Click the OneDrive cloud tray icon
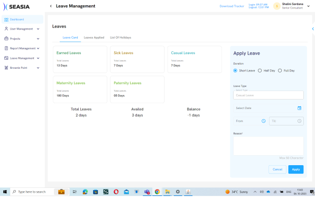Image resolution: width=315 pixels, height=198 pixels. click(x=268, y=192)
